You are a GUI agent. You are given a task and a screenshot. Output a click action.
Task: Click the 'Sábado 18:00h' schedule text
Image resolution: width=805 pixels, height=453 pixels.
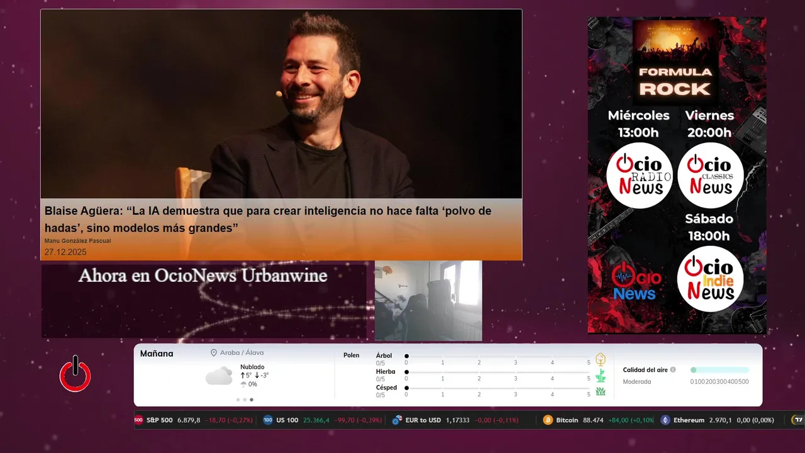tap(709, 227)
